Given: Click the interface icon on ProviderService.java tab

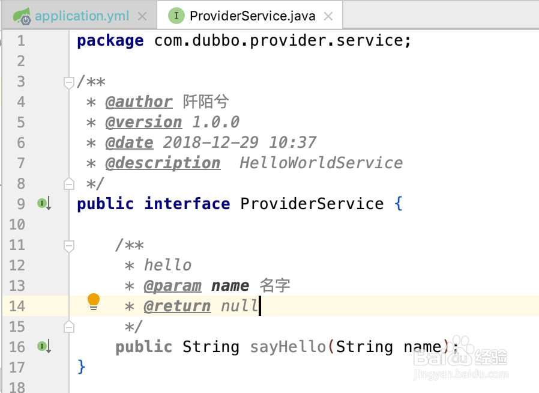Looking at the screenshot, I should pos(176,16).
